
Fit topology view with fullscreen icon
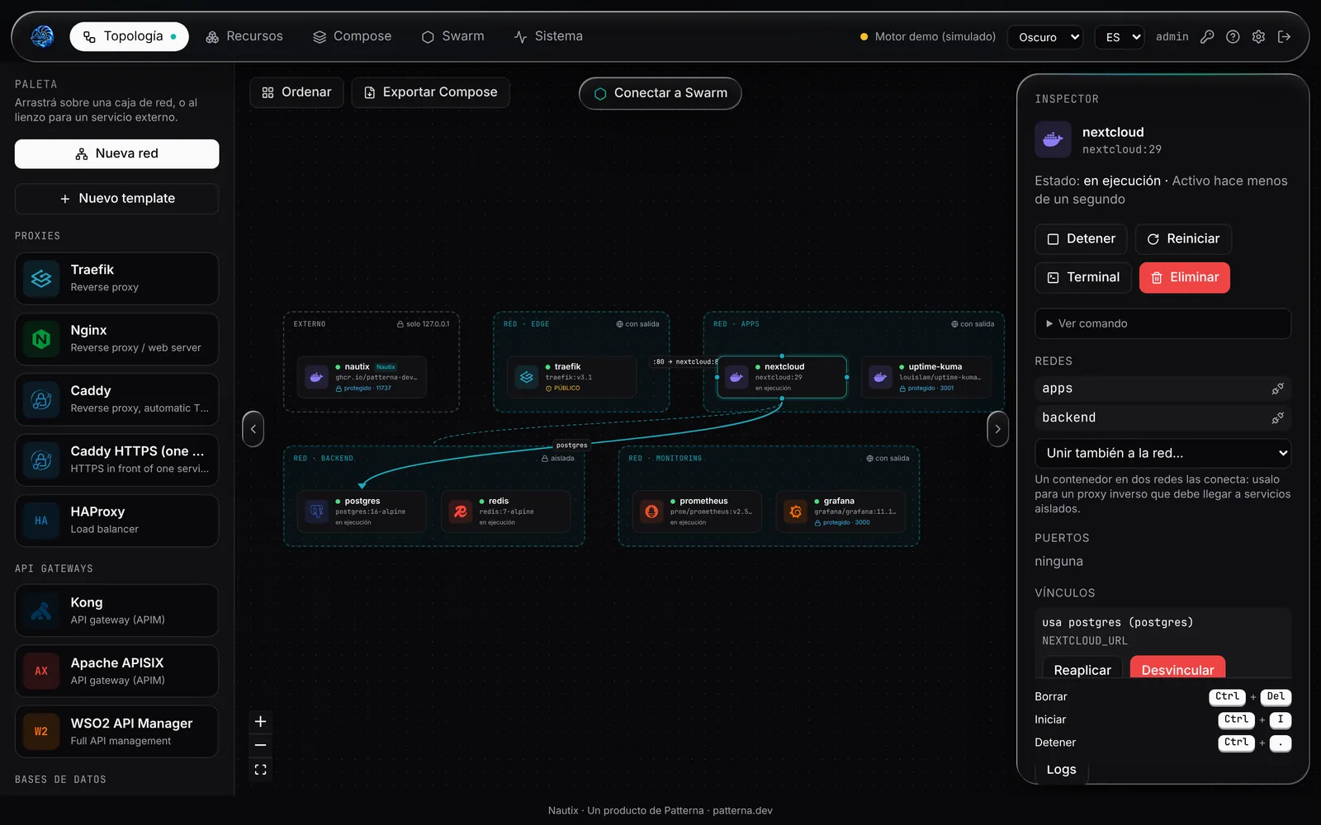(260, 770)
